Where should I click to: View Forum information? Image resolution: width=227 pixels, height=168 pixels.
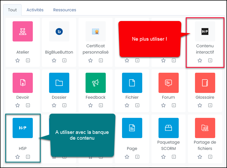[x=174, y=105]
